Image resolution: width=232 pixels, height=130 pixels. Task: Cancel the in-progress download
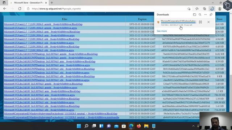click(208, 22)
